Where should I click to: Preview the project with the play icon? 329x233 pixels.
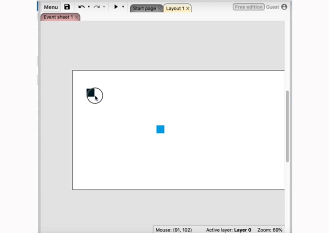pyautogui.click(x=116, y=7)
